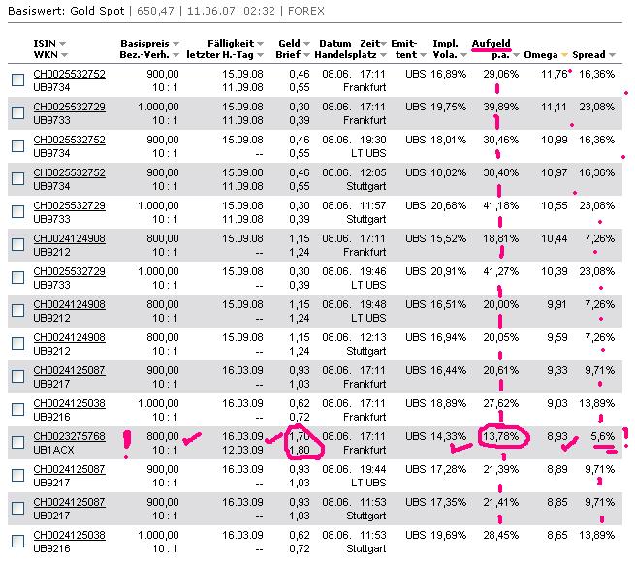Click the Geld column sort arrow
The image size is (635, 563).
[306, 45]
